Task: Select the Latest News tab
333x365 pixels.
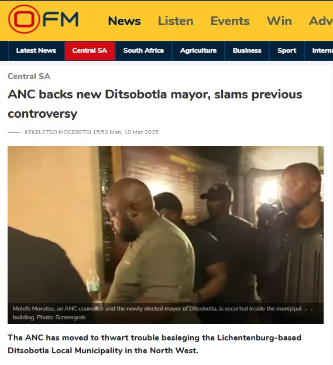Action: 36,51
